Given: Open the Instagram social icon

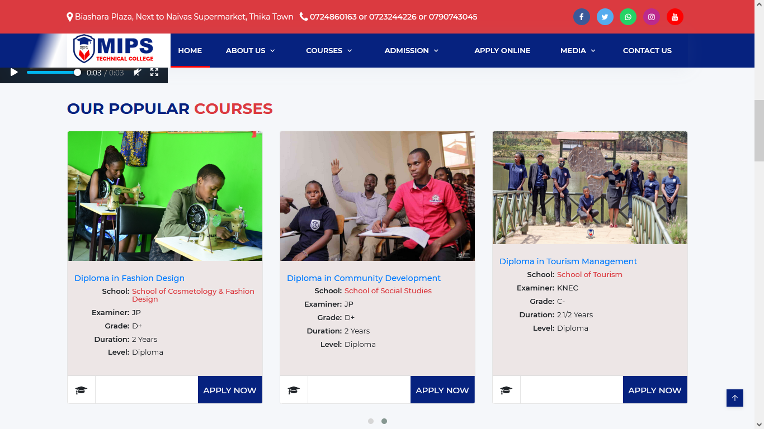Looking at the screenshot, I should pyautogui.click(x=652, y=17).
